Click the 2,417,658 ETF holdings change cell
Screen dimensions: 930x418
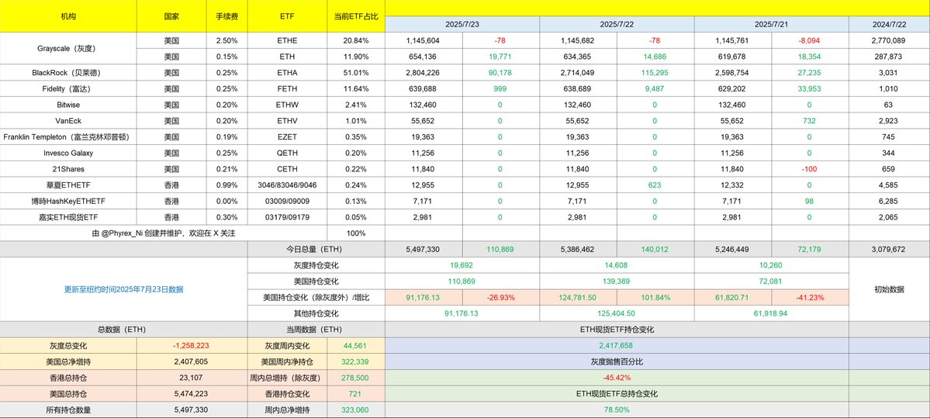(617, 346)
